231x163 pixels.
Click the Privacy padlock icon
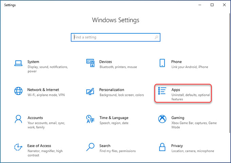[162, 147]
